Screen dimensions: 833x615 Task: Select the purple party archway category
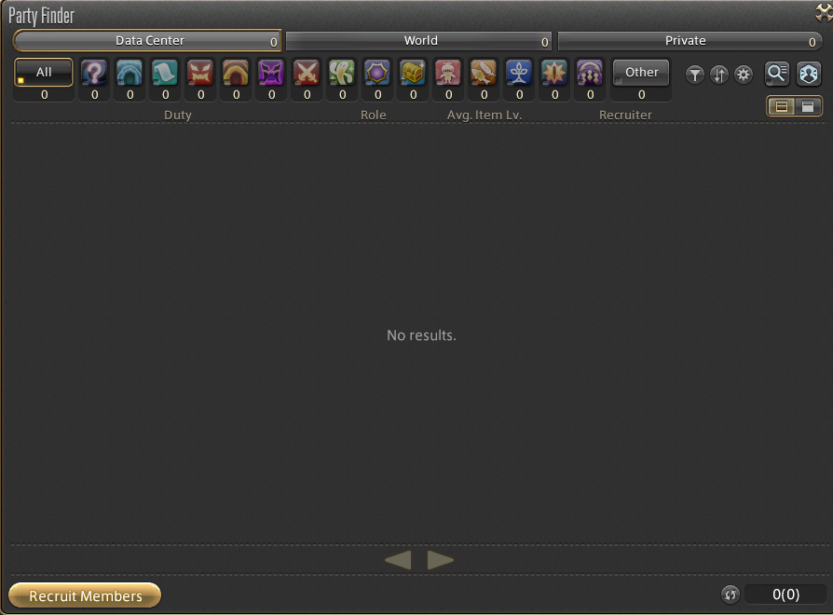click(x=590, y=73)
